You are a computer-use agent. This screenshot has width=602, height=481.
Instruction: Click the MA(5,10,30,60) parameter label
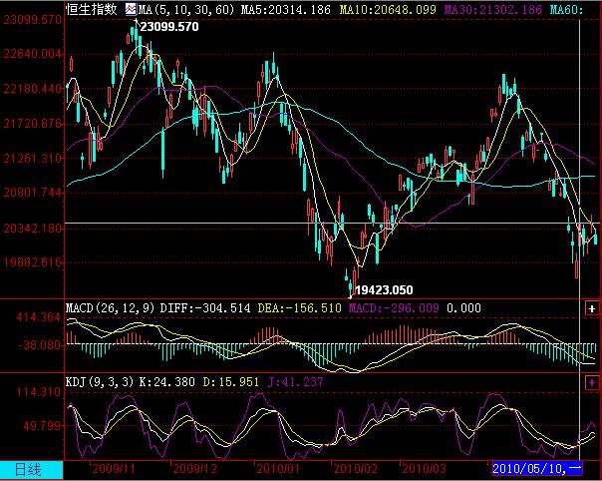186,9
